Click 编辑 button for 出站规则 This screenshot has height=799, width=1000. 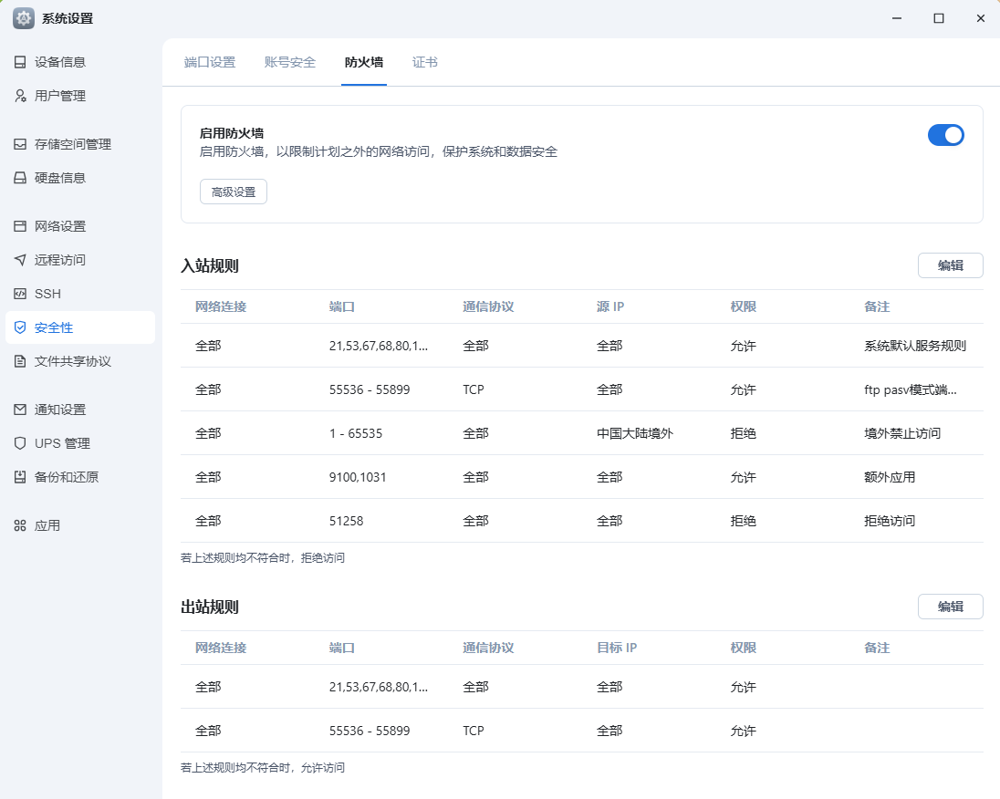point(950,607)
